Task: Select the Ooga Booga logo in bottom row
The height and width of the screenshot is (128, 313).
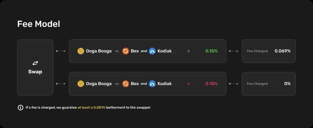Action: [81, 84]
